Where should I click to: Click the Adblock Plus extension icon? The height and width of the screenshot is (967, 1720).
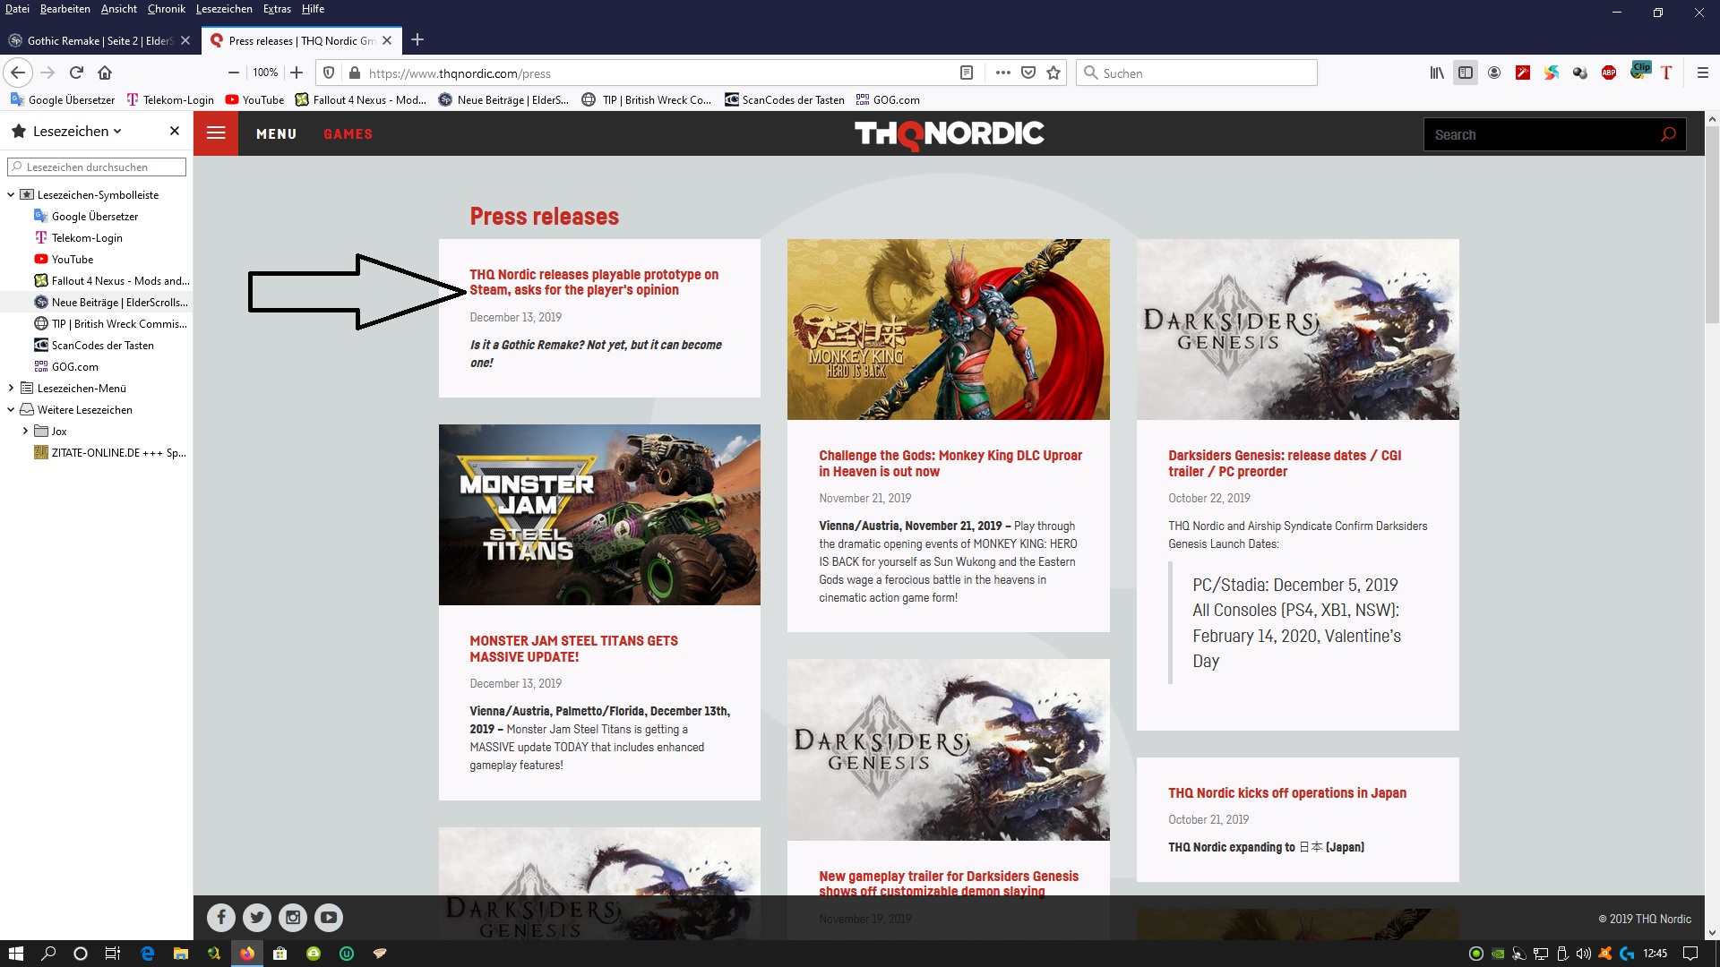click(1609, 73)
